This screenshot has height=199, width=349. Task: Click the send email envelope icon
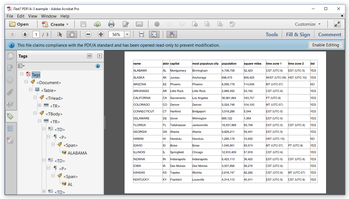coord(139,24)
